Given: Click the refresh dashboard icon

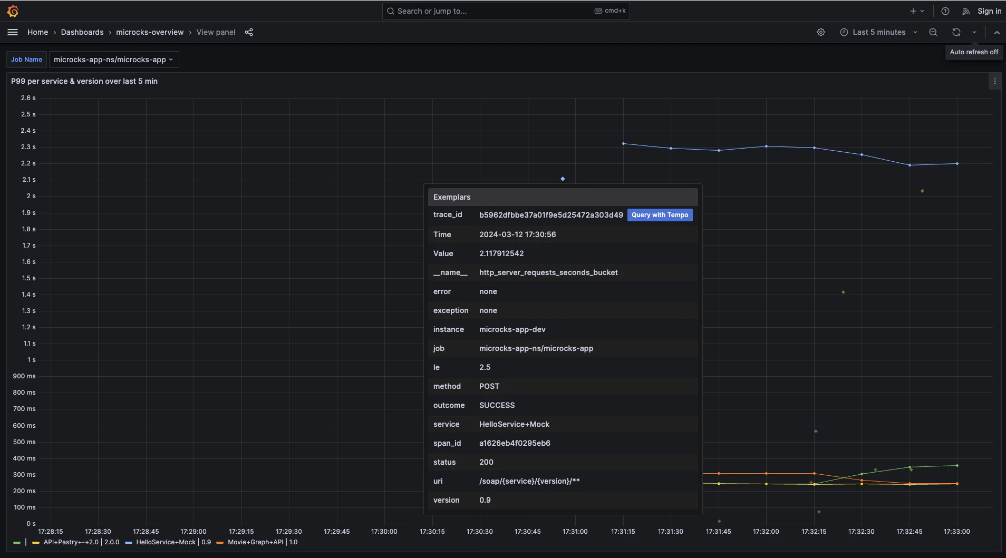Looking at the screenshot, I should [956, 32].
